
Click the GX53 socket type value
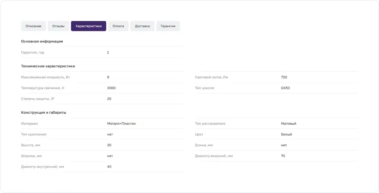(285, 88)
